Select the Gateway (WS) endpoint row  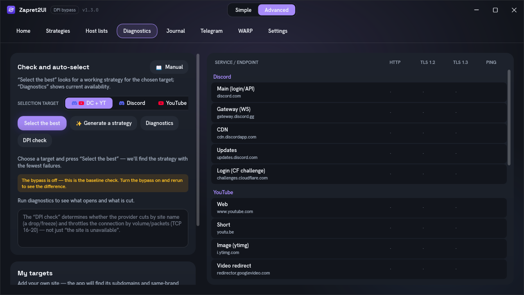coord(359,113)
